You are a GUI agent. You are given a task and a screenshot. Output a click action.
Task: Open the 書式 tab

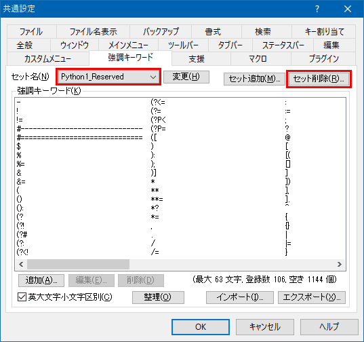point(213,32)
